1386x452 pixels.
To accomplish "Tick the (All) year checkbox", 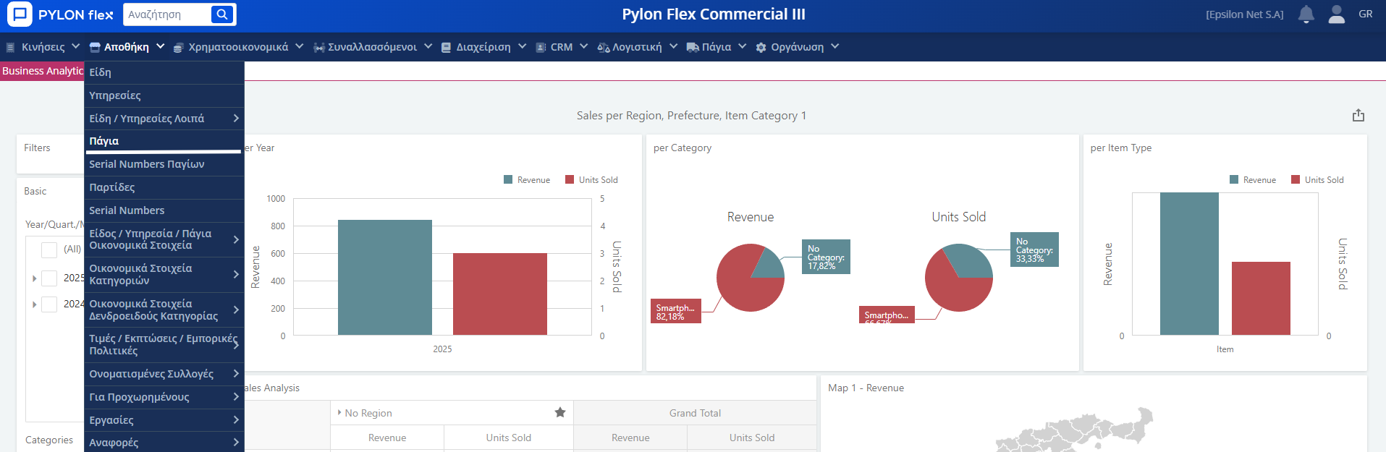I will pyautogui.click(x=49, y=250).
